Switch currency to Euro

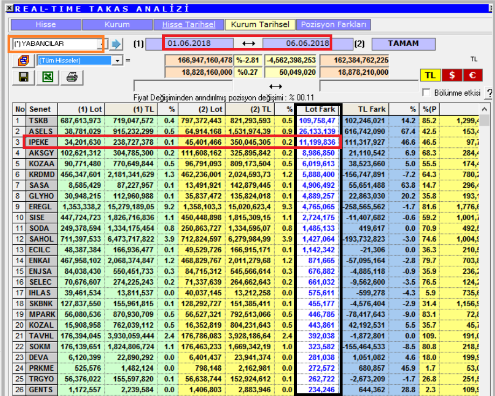[472, 75]
